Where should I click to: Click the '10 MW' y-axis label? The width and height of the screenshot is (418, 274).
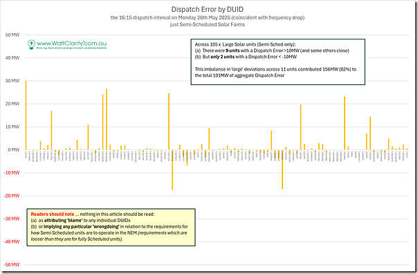[x=12, y=127]
